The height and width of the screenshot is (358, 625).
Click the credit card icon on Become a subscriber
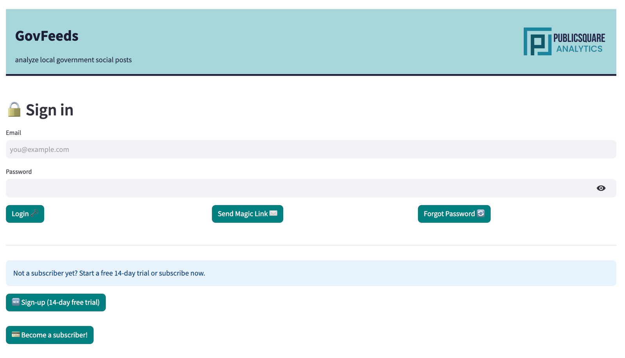coord(16,335)
